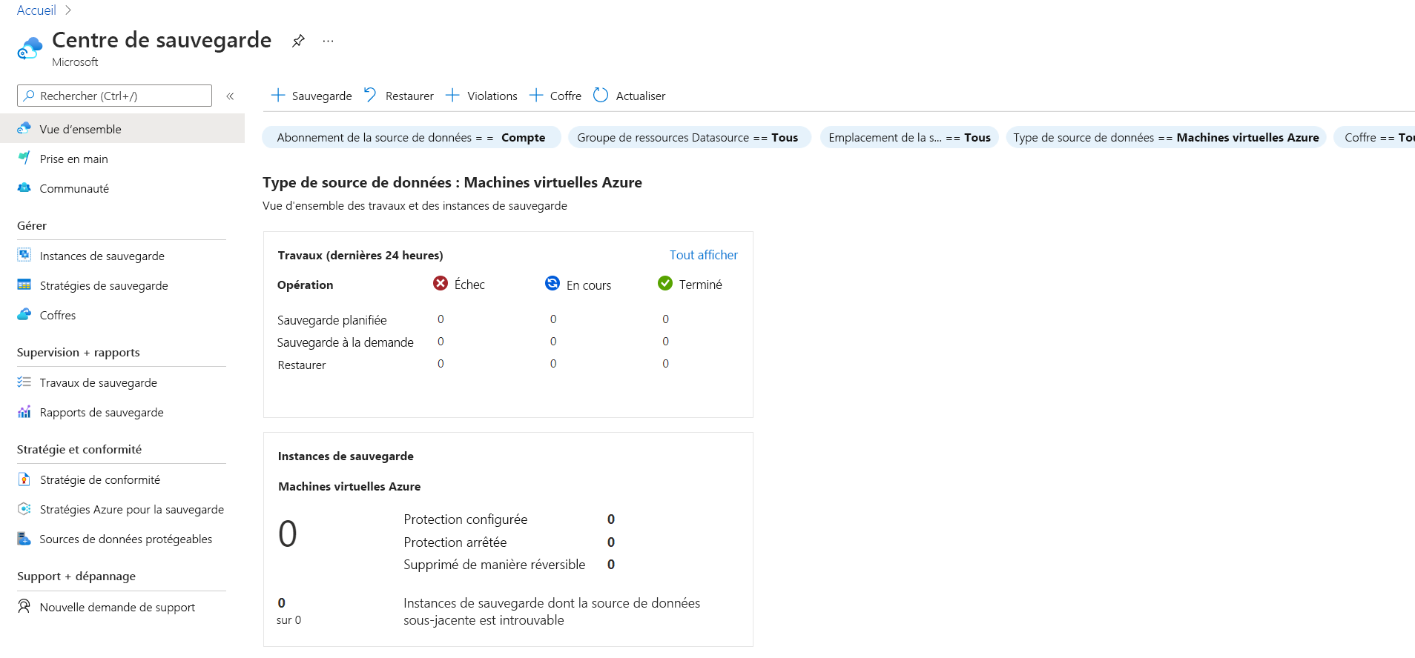The image size is (1415, 658).
Task: Open the Groupe de ressources Datasource filter
Action: (689, 138)
